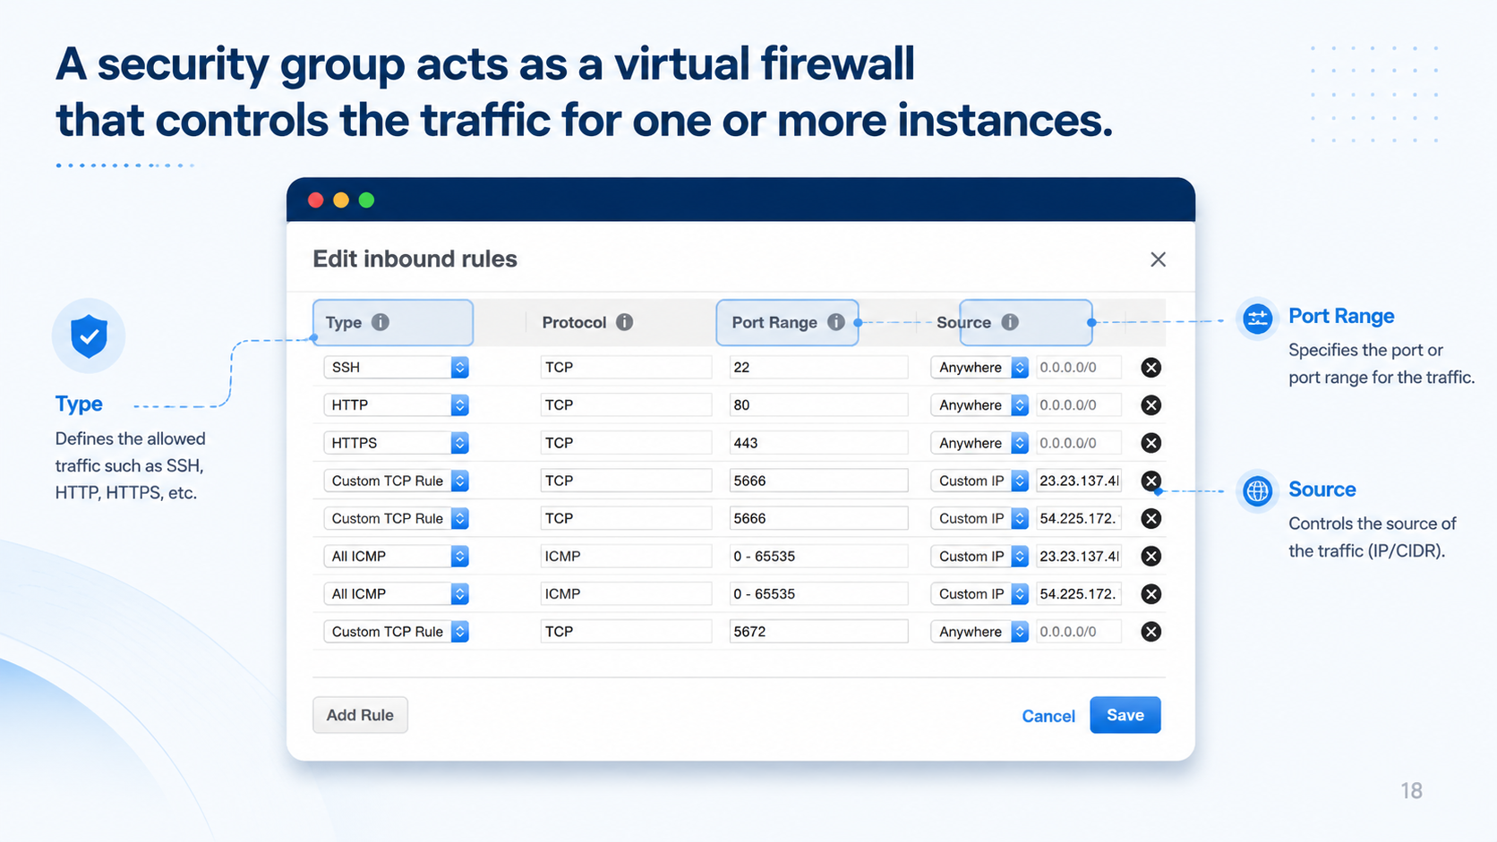This screenshot has height=842, width=1497.
Task: Click the 23.23.137 IP field in Custom TCP row
Action: (x=1079, y=481)
